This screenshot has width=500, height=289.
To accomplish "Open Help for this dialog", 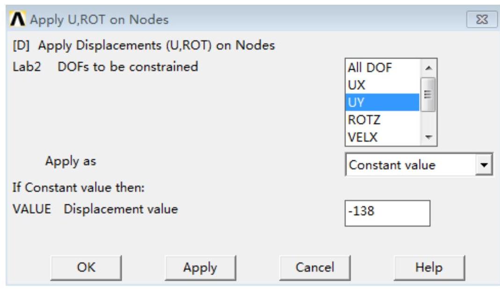I will coord(429,267).
